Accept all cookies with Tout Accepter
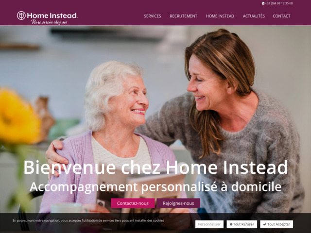Viewport: 311px width, 233px height. pyautogui.click(x=276, y=224)
